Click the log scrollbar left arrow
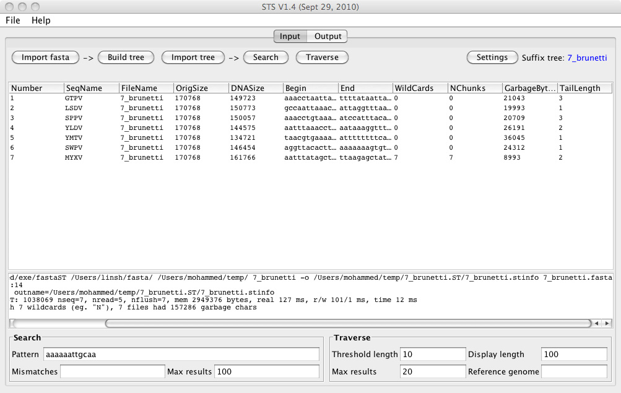Screen dimensions: 621x393 tap(596, 323)
